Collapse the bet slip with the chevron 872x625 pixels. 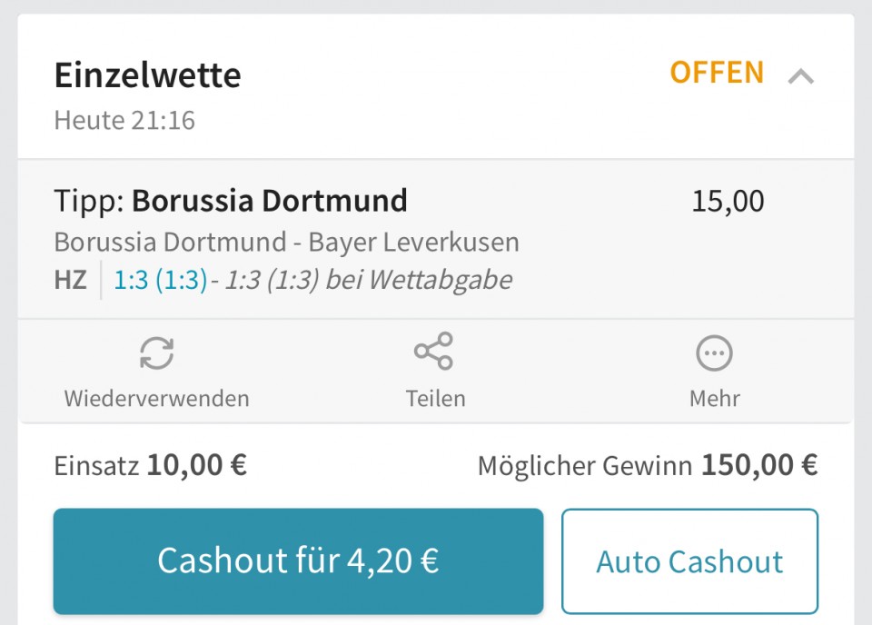pyautogui.click(x=801, y=76)
